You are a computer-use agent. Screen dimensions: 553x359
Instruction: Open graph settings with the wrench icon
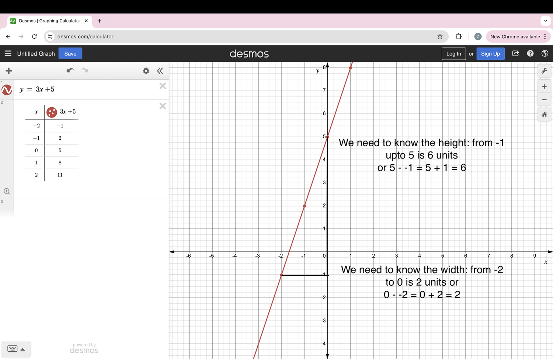coord(545,71)
